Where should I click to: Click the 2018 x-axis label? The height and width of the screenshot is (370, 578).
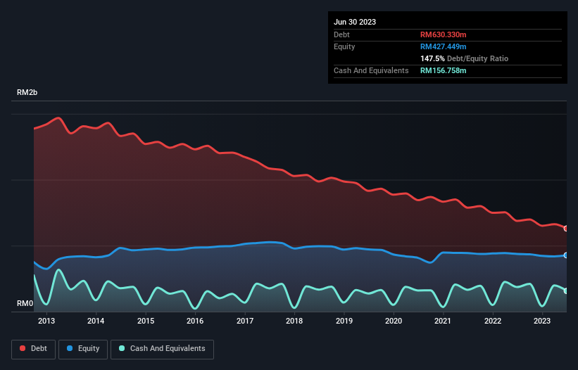[x=294, y=321]
